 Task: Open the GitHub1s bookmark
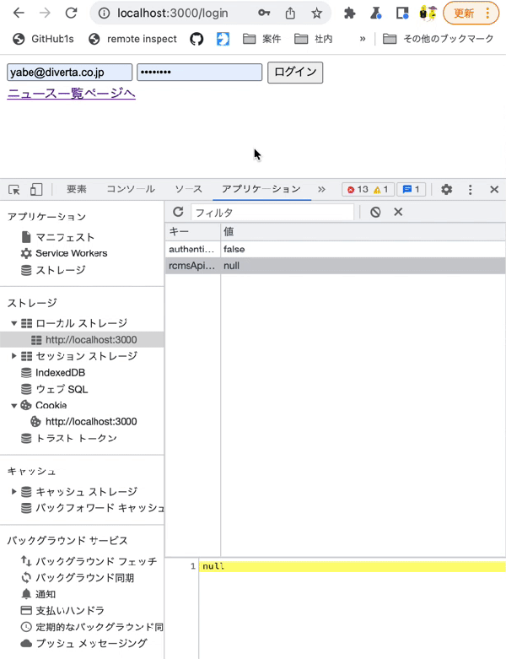(x=43, y=39)
